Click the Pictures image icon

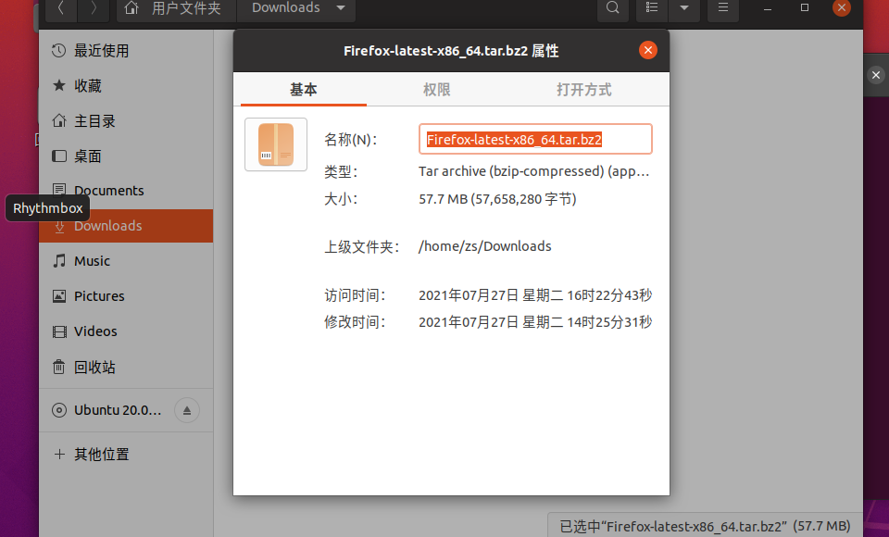tap(59, 296)
